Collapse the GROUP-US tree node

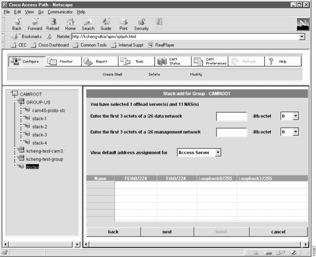point(14,100)
